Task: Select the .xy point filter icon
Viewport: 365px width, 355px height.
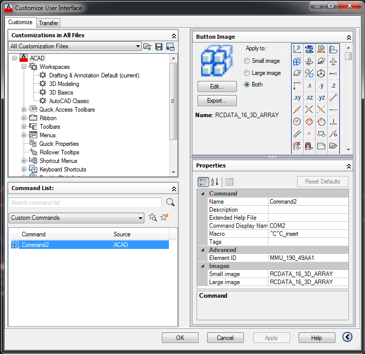Action: coord(297,98)
